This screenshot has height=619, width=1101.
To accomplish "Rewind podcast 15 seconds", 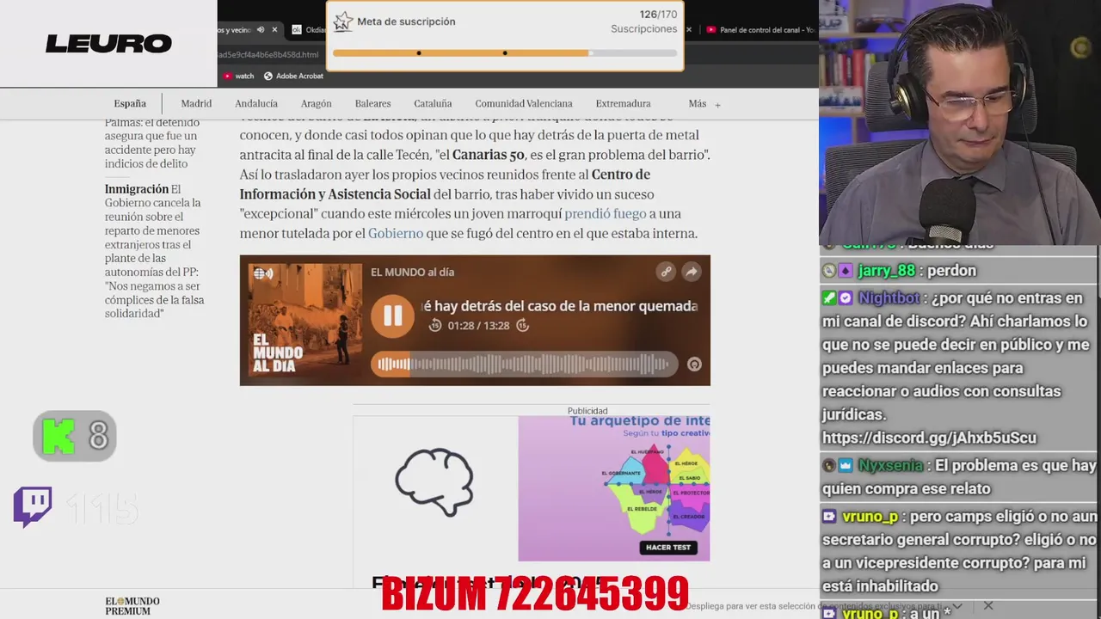I will tap(435, 325).
